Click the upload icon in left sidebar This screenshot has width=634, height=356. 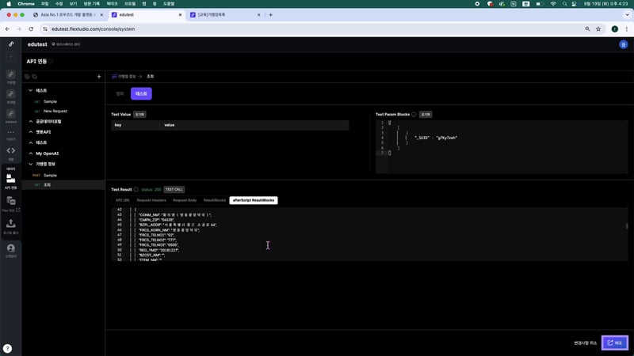point(11,225)
